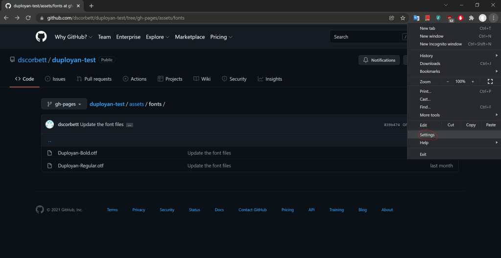
Task: Open the Duployan-Bold.otf file
Action: click(x=77, y=153)
